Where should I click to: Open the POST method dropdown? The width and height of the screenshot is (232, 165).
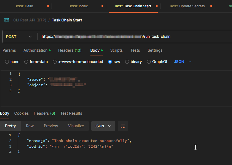tap(19, 37)
